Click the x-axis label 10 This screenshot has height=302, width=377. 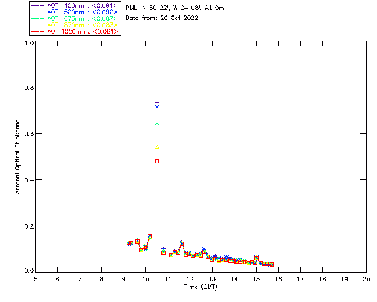point(145,279)
